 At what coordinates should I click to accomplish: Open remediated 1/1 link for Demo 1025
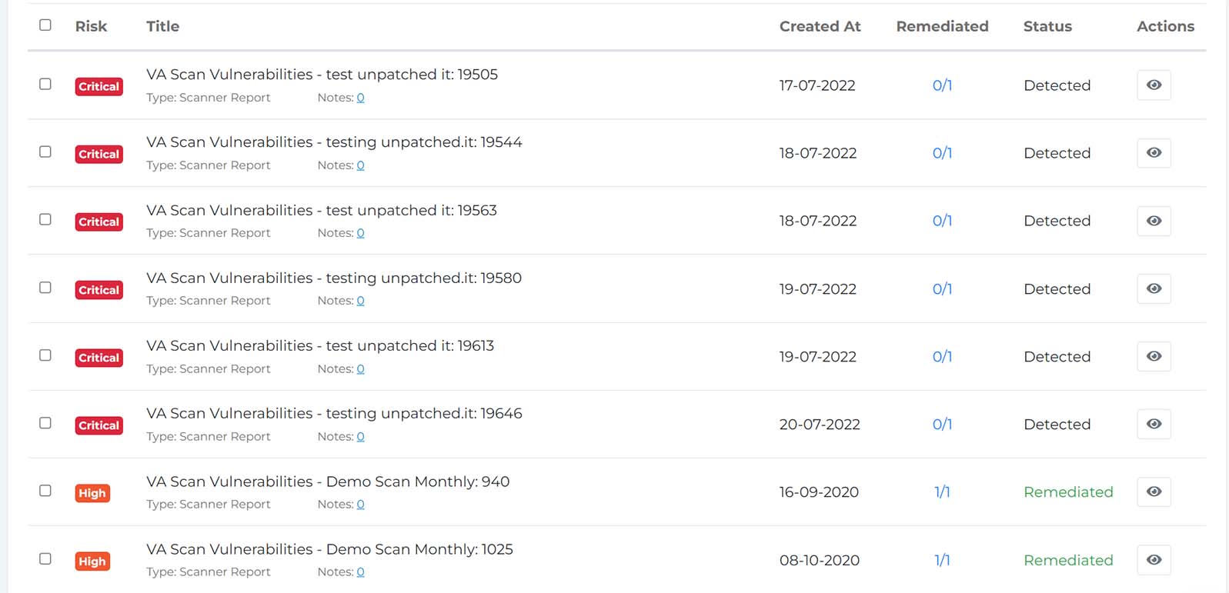click(942, 561)
